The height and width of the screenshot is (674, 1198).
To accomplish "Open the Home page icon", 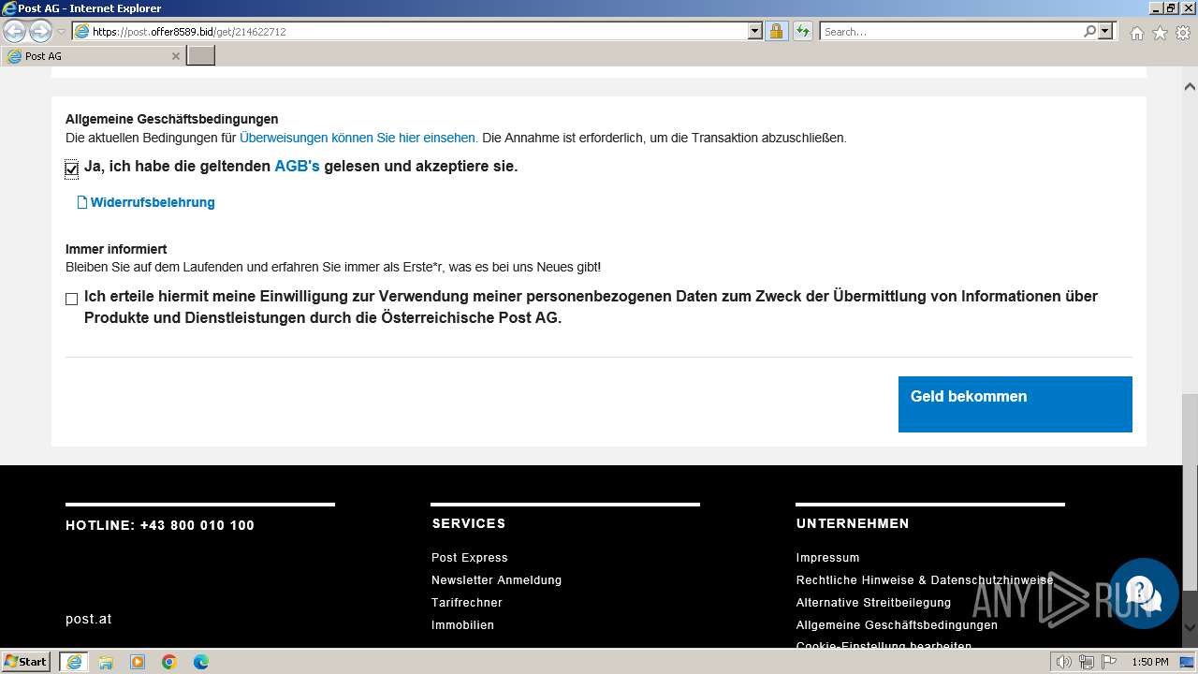I will 1136,33.
